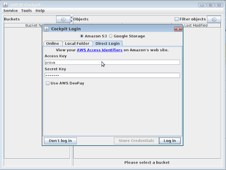Image resolution: width=226 pixels, height=170 pixels.
Task: Expand split pane using right arrow
Action: 72,21
